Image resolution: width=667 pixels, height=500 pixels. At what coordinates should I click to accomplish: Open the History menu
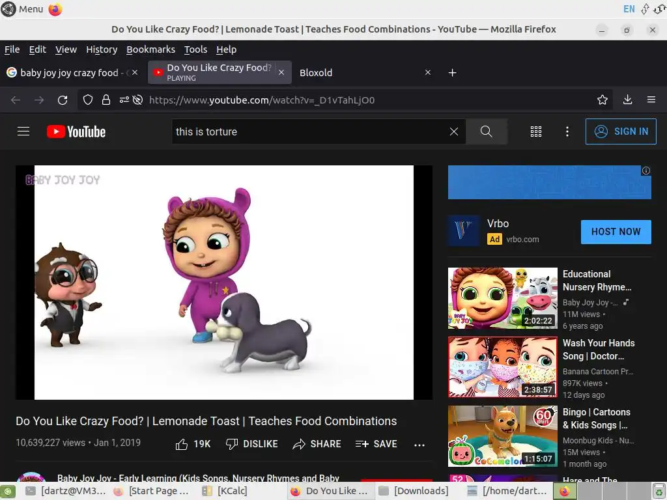pyautogui.click(x=102, y=49)
